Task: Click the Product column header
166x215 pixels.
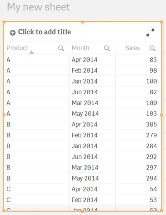Action: coord(17,48)
